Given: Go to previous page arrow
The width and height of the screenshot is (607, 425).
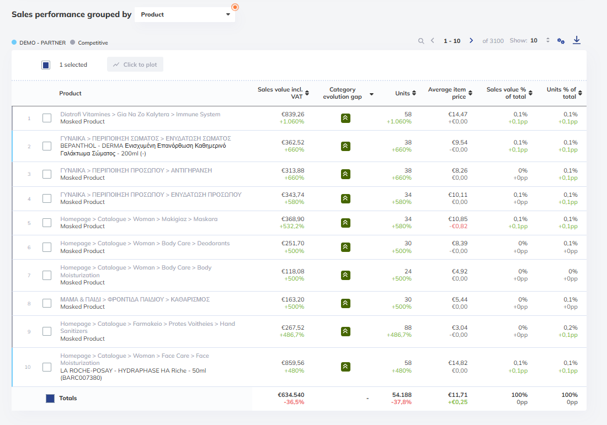Looking at the screenshot, I should pyautogui.click(x=433, y=41).
